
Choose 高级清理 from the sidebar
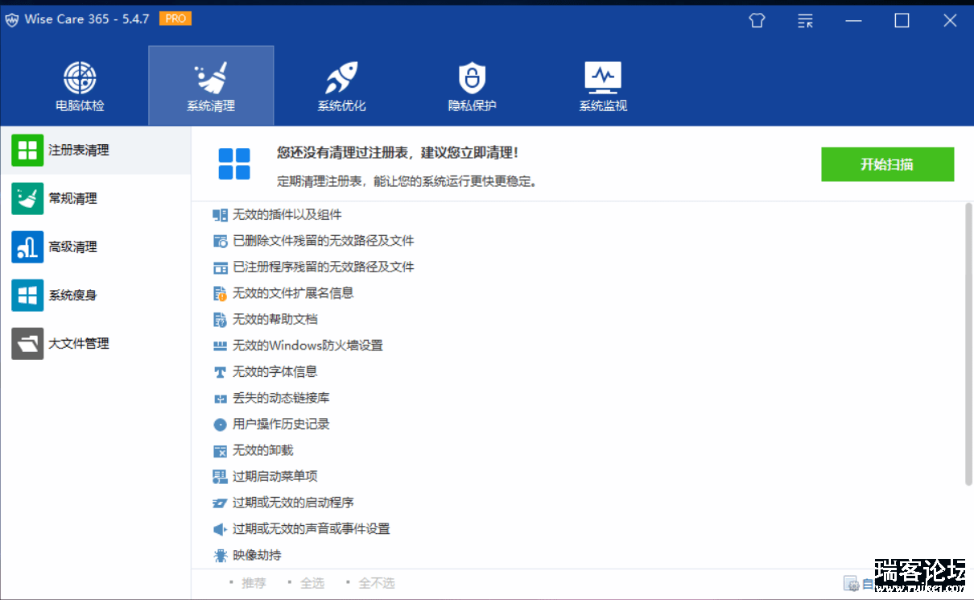pyautogui.click(x=95, y=246)
